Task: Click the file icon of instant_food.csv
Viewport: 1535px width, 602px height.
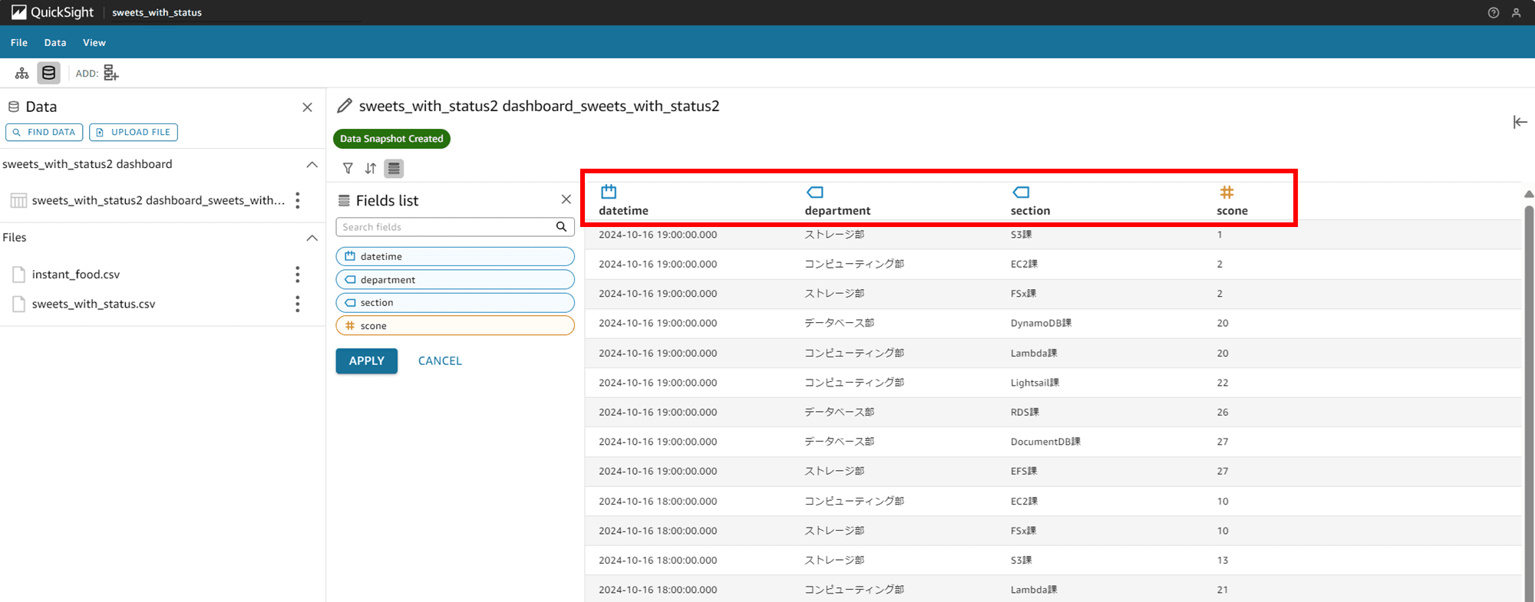Action: pyautogui.click(x=19, y=274)
